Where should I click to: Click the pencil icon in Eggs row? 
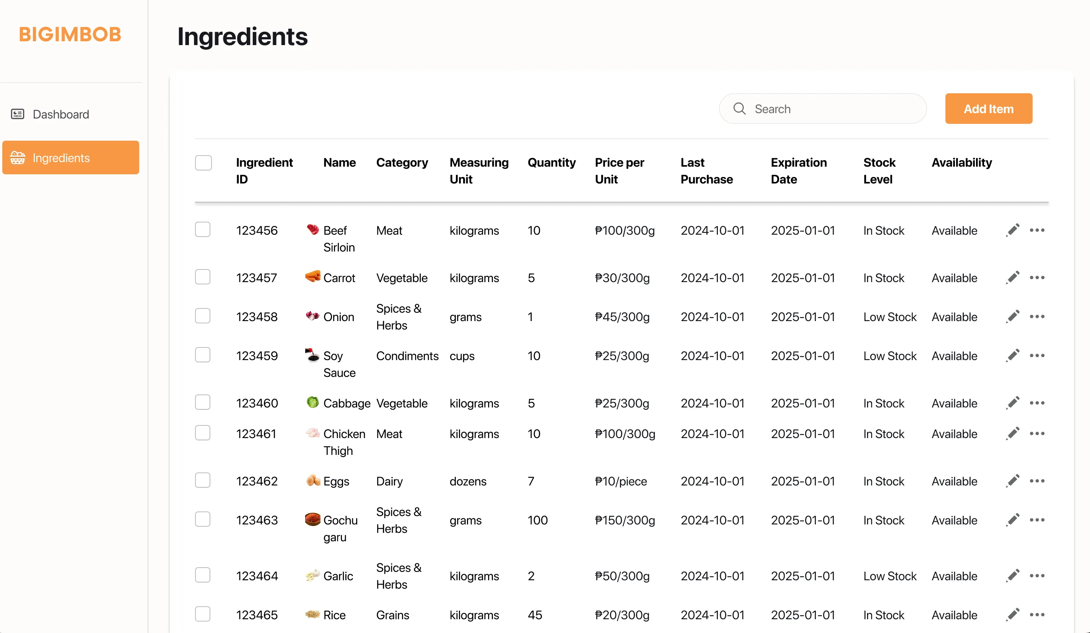pos(1013,481)
